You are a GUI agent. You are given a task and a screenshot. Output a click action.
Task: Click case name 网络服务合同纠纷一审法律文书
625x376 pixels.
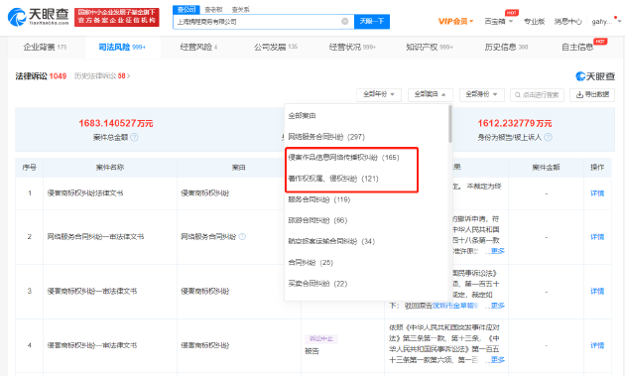click(95, 236)
